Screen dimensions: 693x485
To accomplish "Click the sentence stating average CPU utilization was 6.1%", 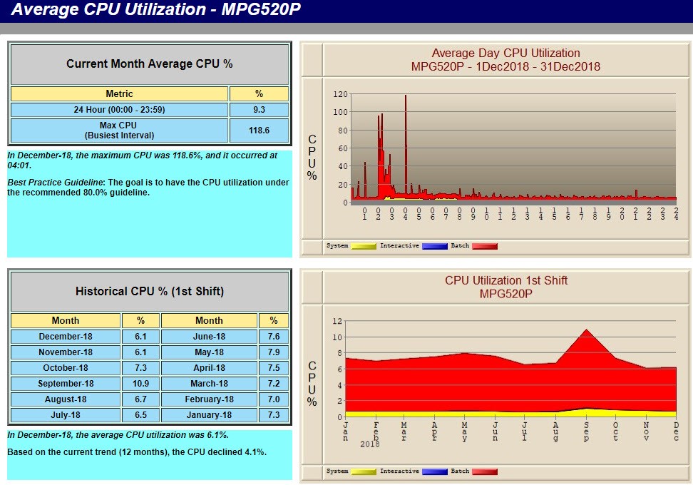I will pyautogui.click(x=118, y=435).
